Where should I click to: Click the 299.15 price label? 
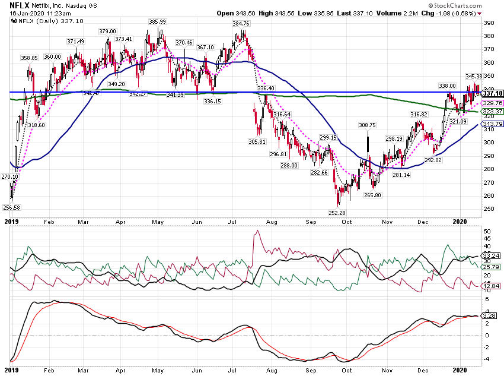pyautogui.click(x=328, y=137)
